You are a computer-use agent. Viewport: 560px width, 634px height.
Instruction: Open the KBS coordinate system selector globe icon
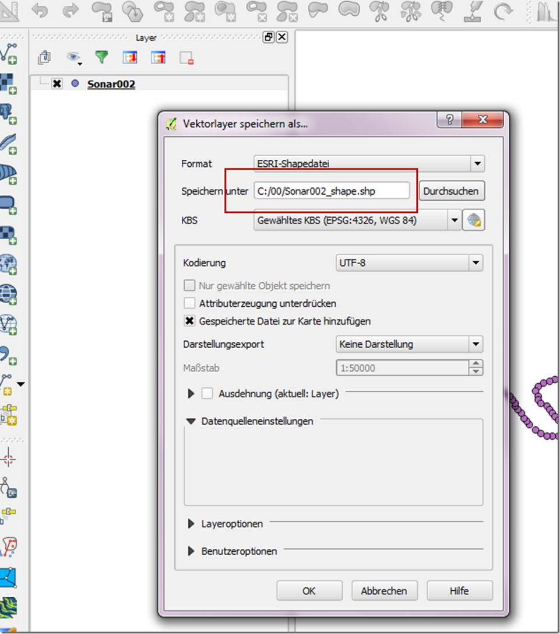(474, 221)
